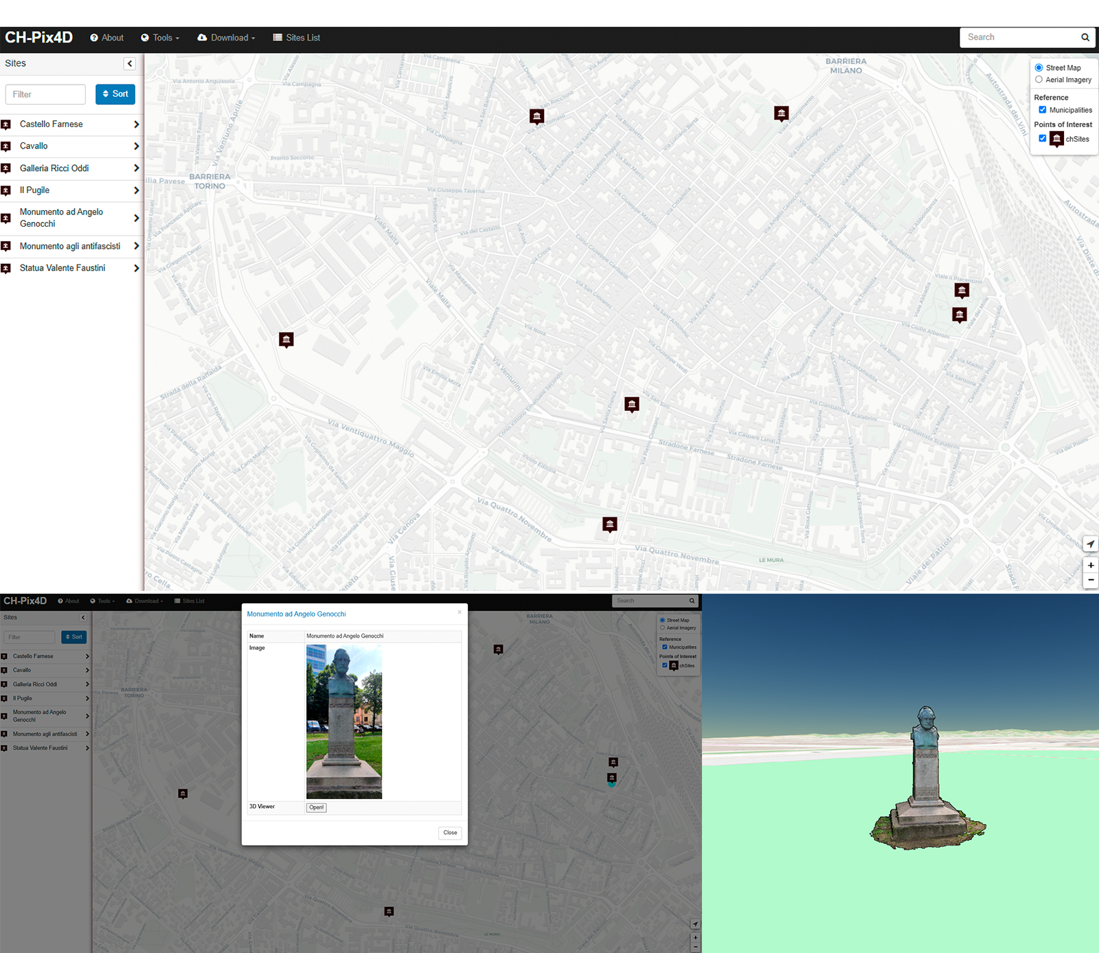Open the Download dropdown in the top navbar
The height and width of the screenshot is (953, 1099).
tap(226, 38)
